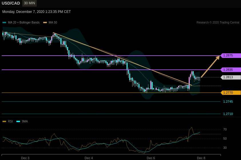This screenshot has height=160, width=241.
Task: Select the 1.2835 resistance price tag
Action: point(231,70)
